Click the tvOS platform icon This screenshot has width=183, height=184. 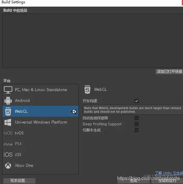[x=8, y=133]
